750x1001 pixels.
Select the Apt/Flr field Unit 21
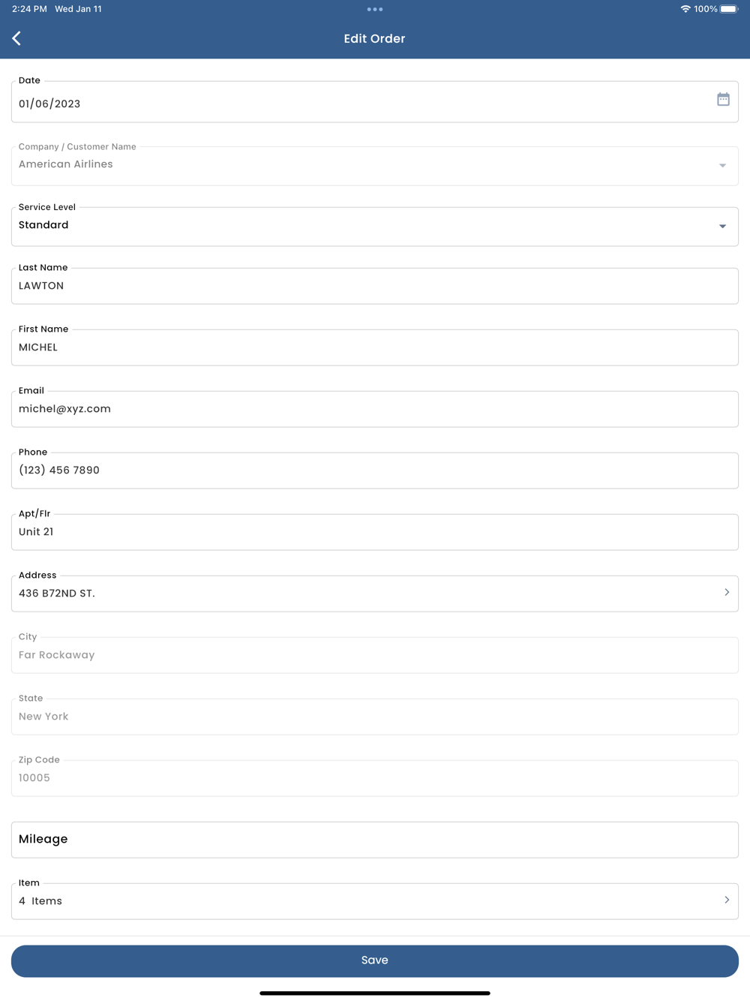[x=375, y=532]
